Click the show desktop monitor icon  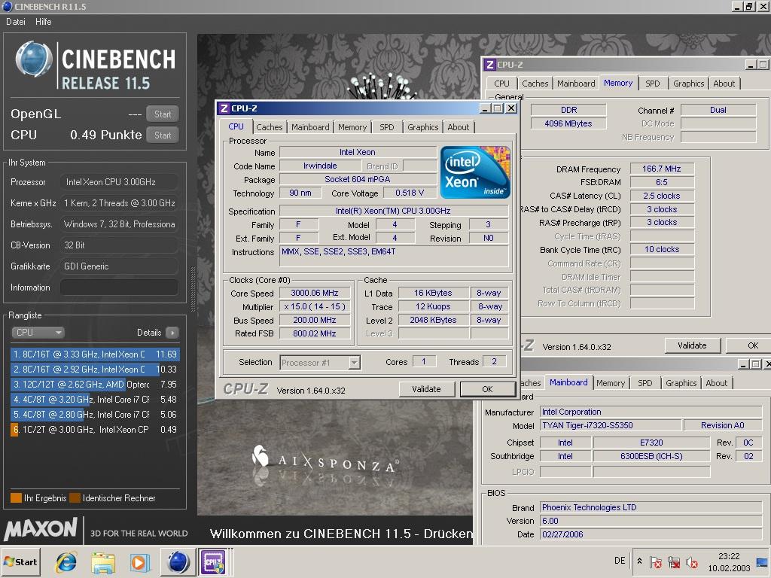click(762, 561)
